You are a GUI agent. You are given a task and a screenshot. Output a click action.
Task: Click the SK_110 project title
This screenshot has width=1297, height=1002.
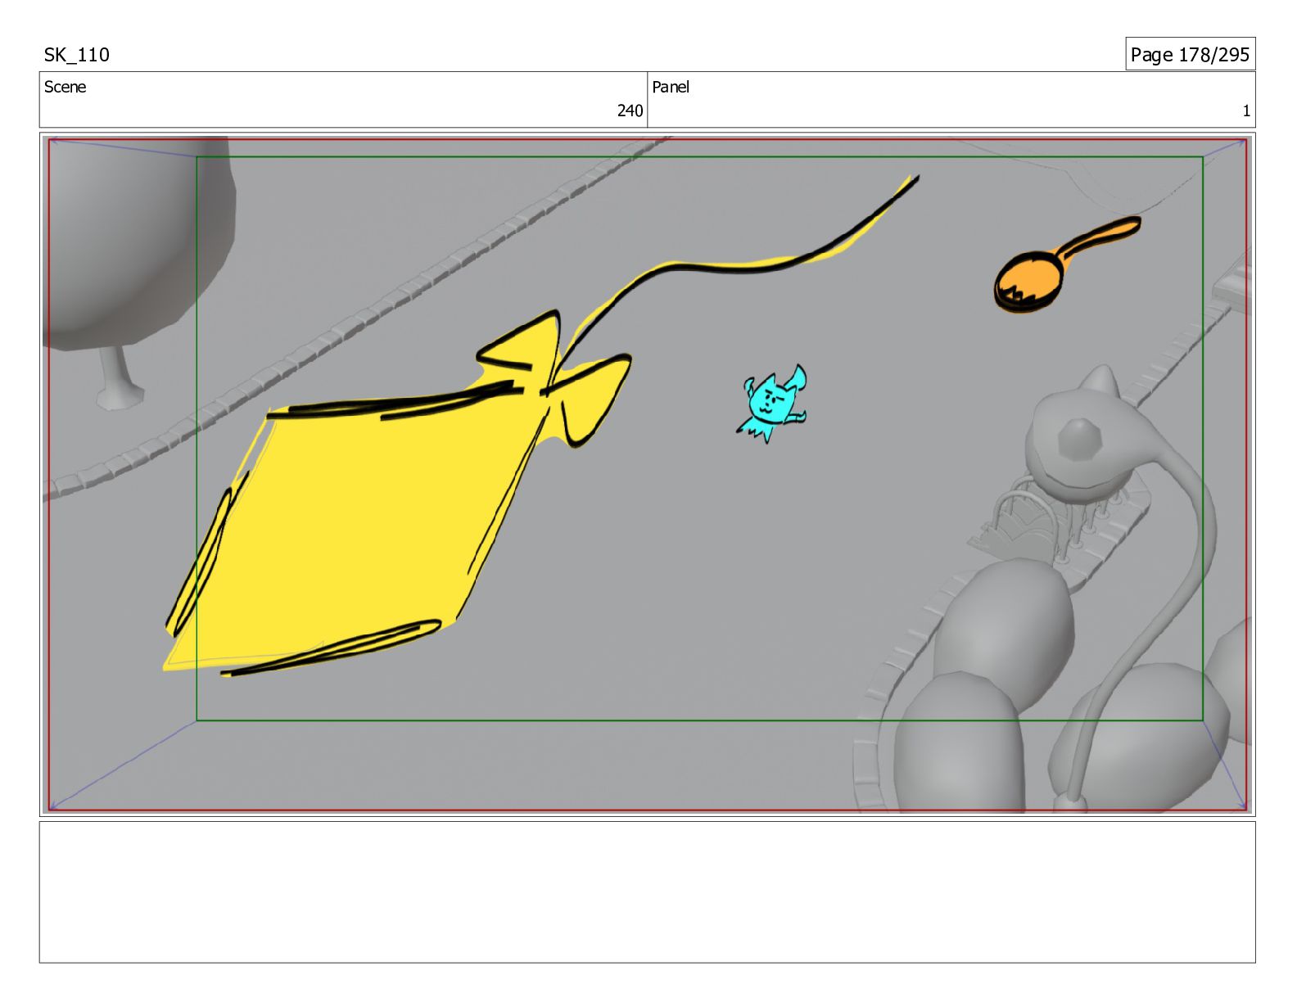click(x=76, y=55)
